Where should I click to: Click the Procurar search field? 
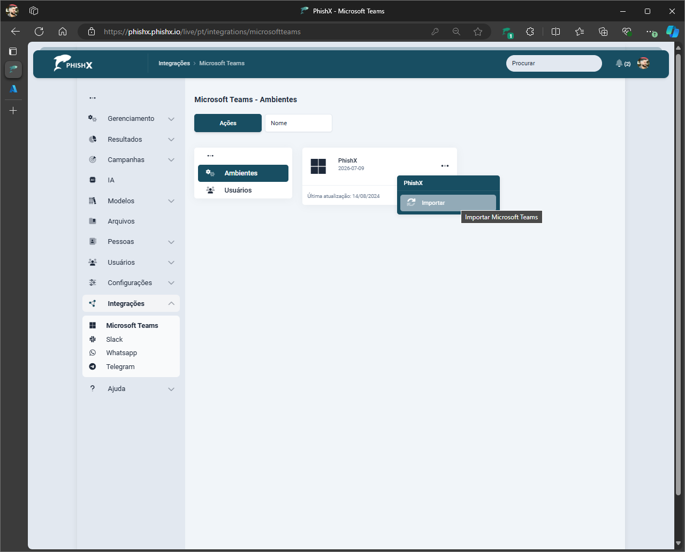[554, 63]
